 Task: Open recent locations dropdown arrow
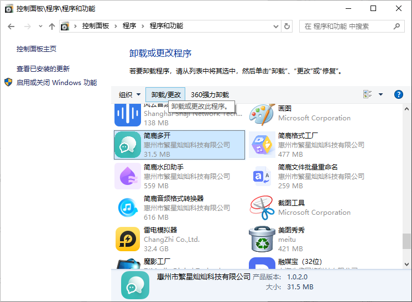pyautogui.click(x=40, y=27)
